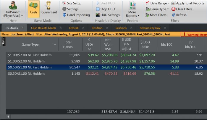Screen dimensions: 207x120
Task: Refresh the report
Action: click(x=179, y=15)
